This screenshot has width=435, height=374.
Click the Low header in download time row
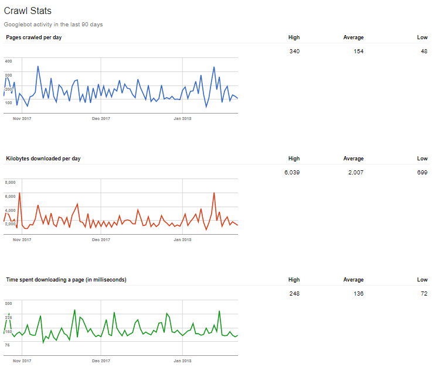422,280
